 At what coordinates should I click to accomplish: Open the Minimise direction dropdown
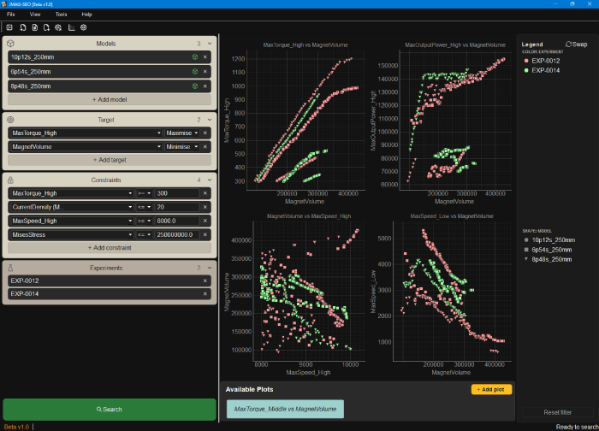click(181, 146)
